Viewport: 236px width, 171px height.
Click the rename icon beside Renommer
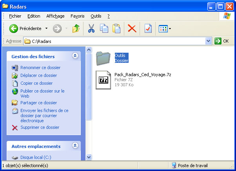15,68
